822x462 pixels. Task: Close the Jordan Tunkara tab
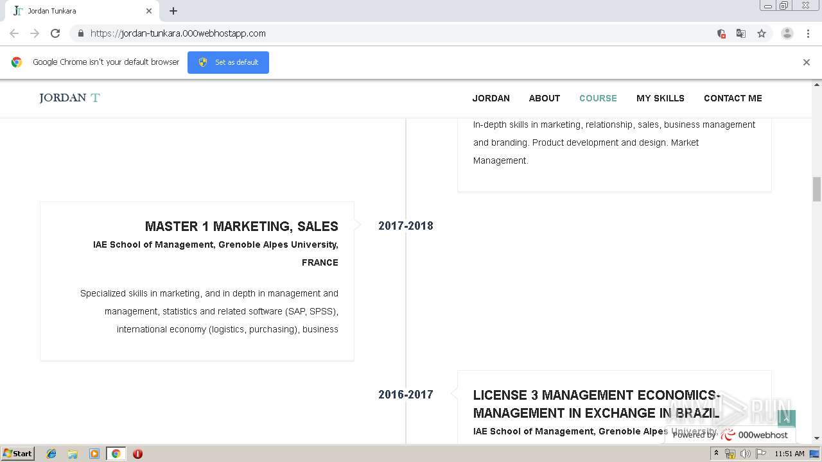149,11
